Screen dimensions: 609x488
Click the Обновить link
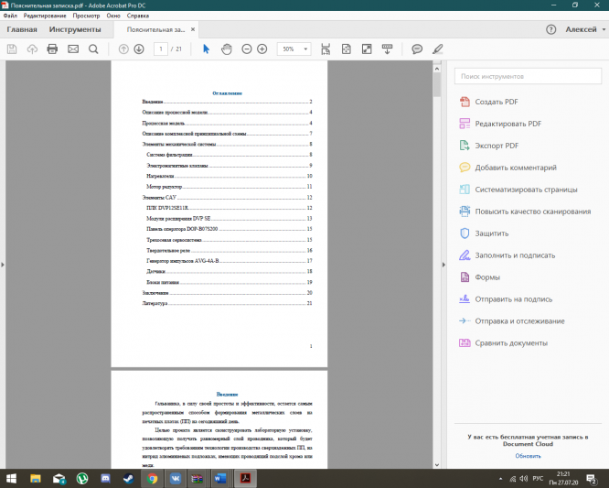528,455
